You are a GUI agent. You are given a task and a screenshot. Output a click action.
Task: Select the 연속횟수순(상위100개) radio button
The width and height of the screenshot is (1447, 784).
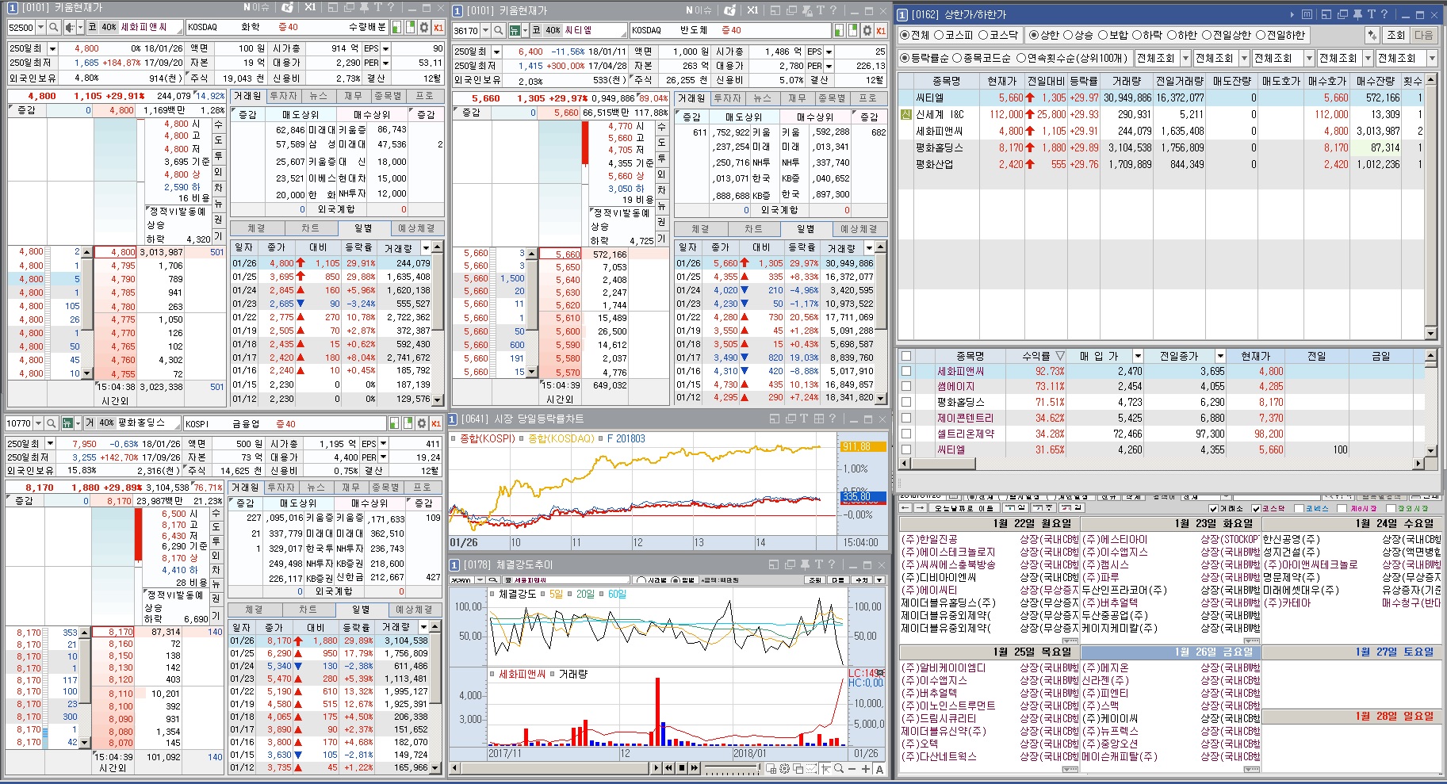tap(1021, 58)
